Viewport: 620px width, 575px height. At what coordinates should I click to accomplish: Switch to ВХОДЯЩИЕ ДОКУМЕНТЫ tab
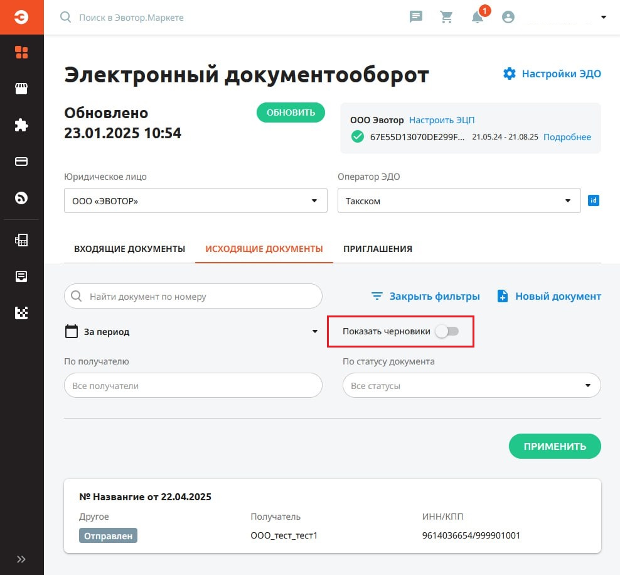pos(130,249)
